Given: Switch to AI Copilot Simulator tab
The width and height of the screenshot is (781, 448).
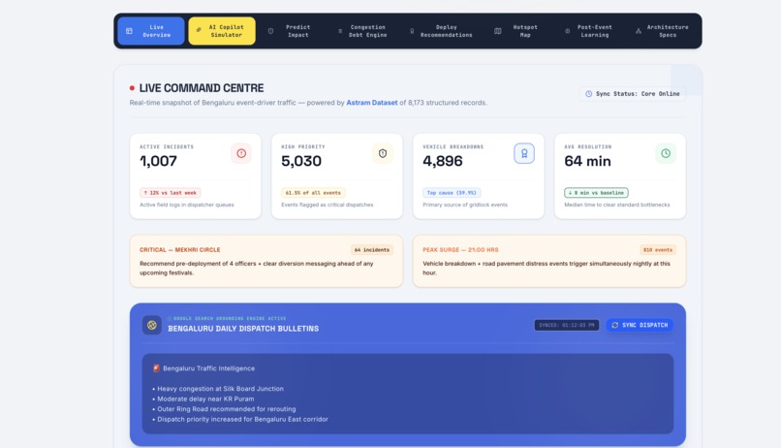Looking at the screenshot, I should pyautogui.click(x=222, y=31).
